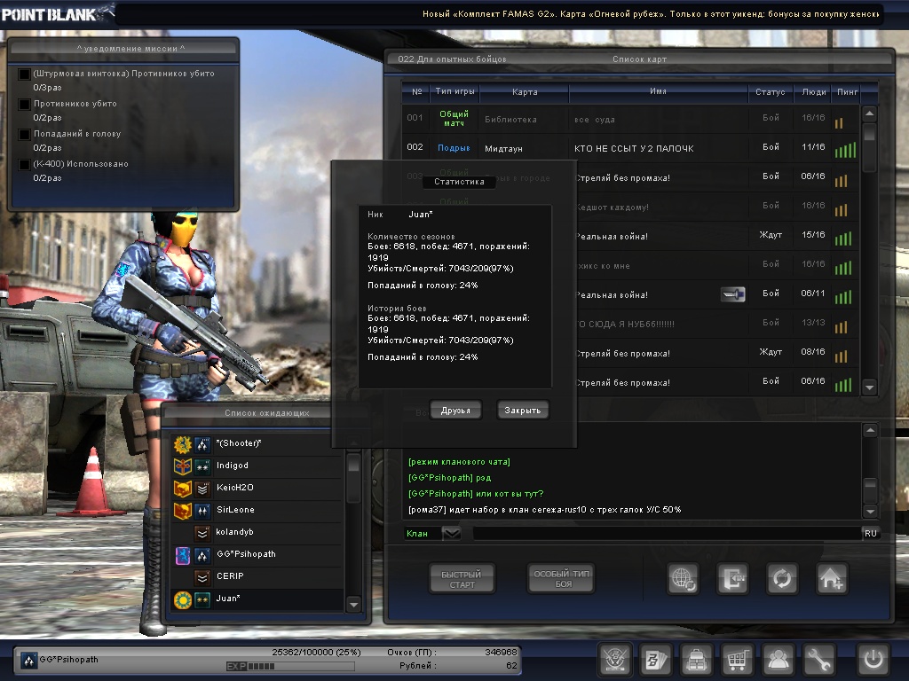Sort rooms by 'Статус' column header
Viewport: 909px width, 681px height.
770,91
